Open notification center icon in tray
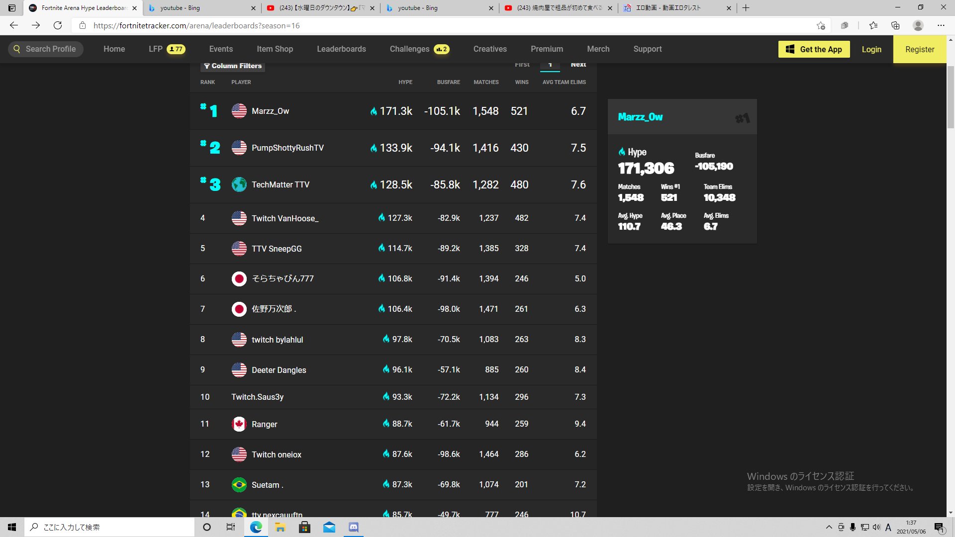The width and height of the screenshot is (955, 537). (x=939, y=528)
